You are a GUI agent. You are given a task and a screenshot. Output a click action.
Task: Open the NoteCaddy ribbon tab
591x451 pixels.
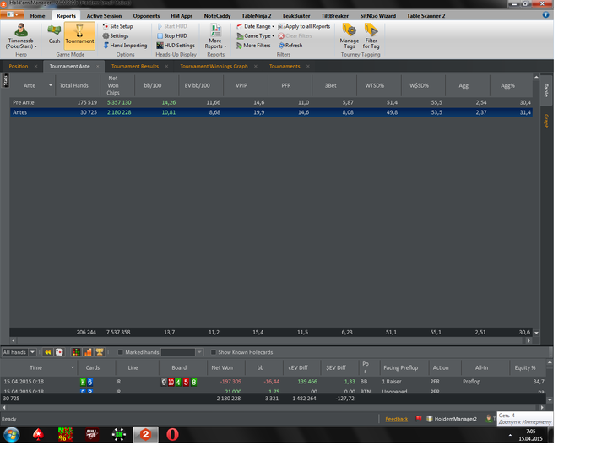pyautogui.click(x=217, y=16)
